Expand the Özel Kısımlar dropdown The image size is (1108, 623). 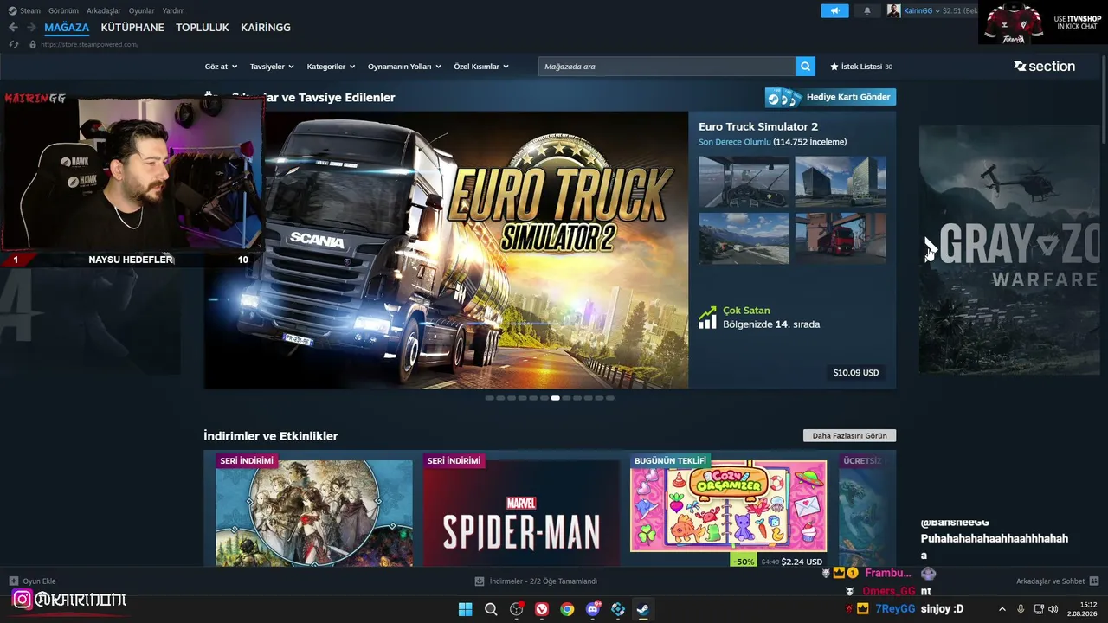(x=481, y=67)
